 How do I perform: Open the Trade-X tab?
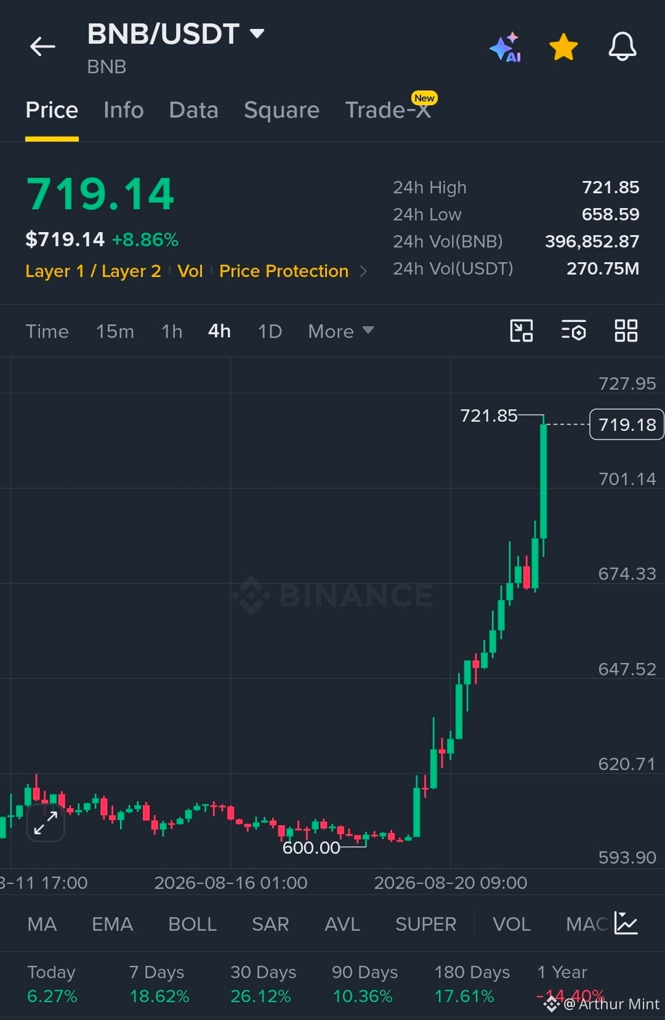388,110
